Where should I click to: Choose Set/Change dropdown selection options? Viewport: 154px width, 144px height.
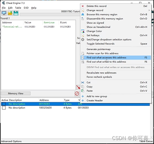click(116, 40)
